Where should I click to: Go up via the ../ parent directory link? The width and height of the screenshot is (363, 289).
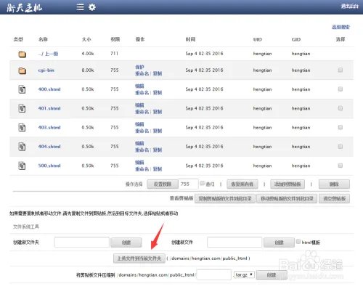[48, 54]
